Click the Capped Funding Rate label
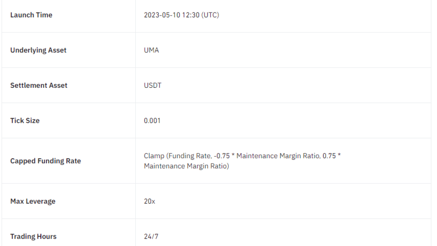The image size is (437, 246). click(46, 161)
